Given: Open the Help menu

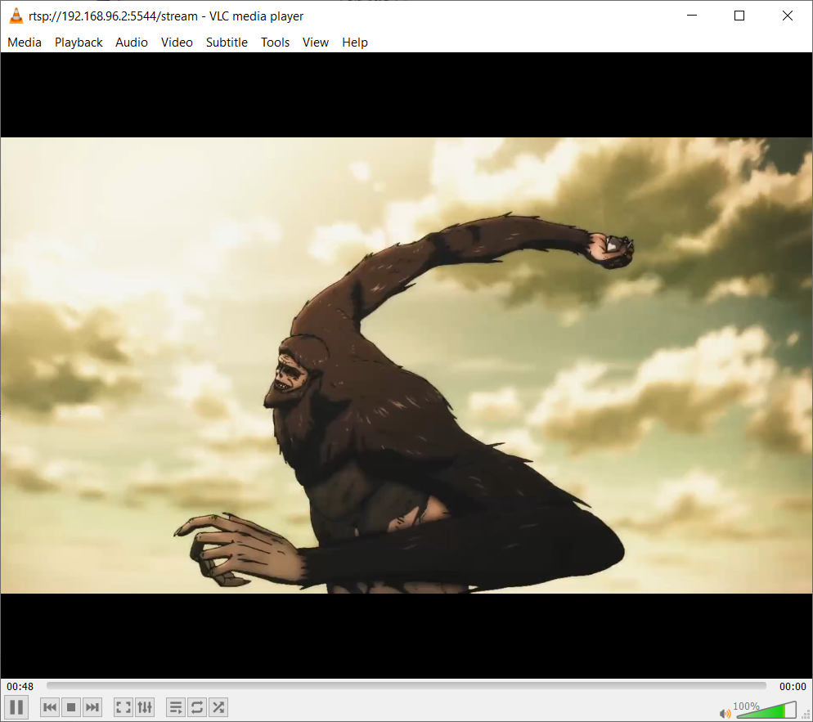Looking at the screenshot, I should 354,42.
